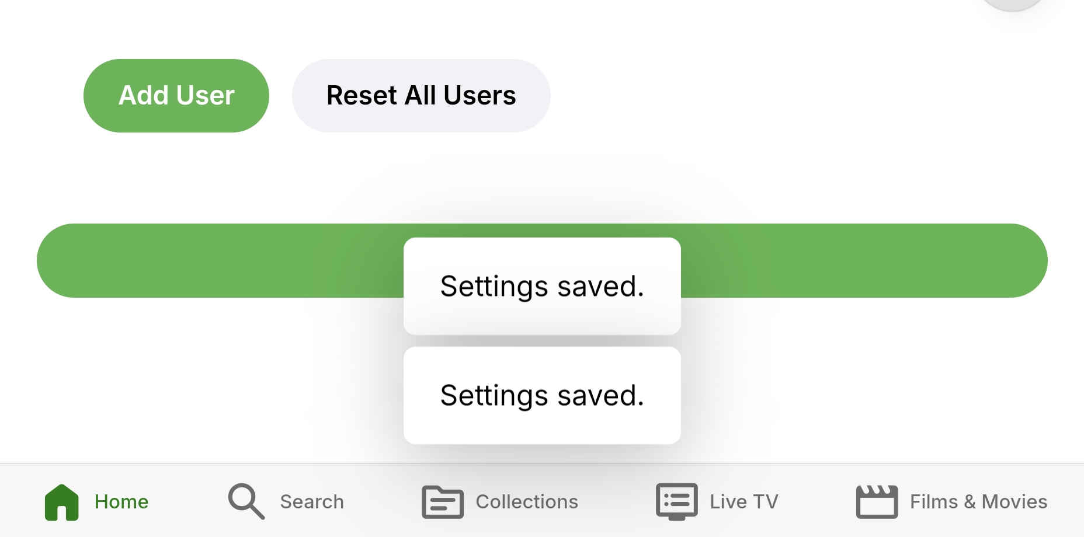Go to Live TV via its text label
Viewport: 1084px width, 537px height.
click(744, 502)
